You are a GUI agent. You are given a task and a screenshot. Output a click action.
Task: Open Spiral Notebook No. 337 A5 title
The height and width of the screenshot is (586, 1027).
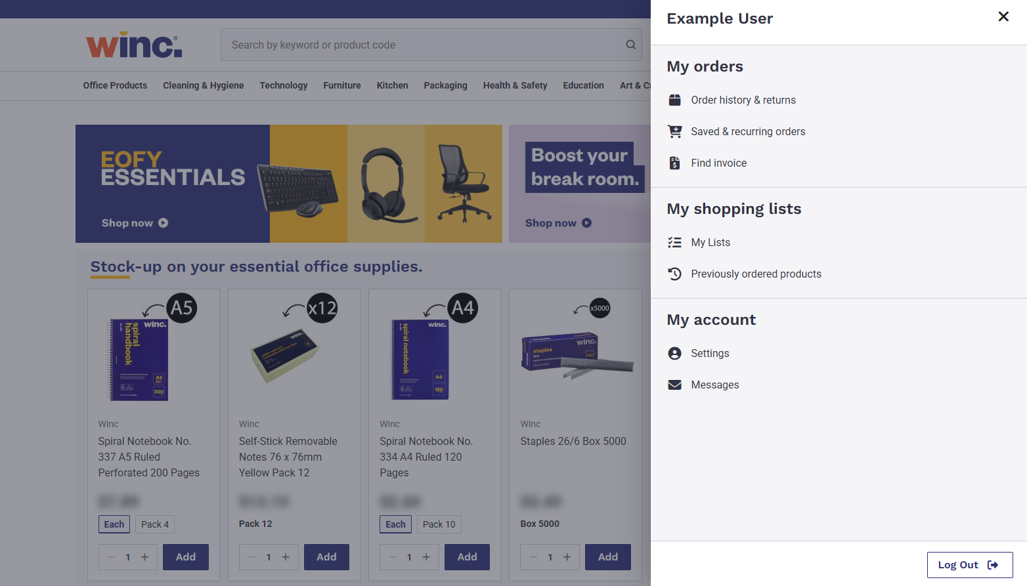pos(149,457)
